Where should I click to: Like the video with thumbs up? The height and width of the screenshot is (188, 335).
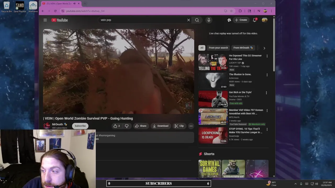pos(116,126)
